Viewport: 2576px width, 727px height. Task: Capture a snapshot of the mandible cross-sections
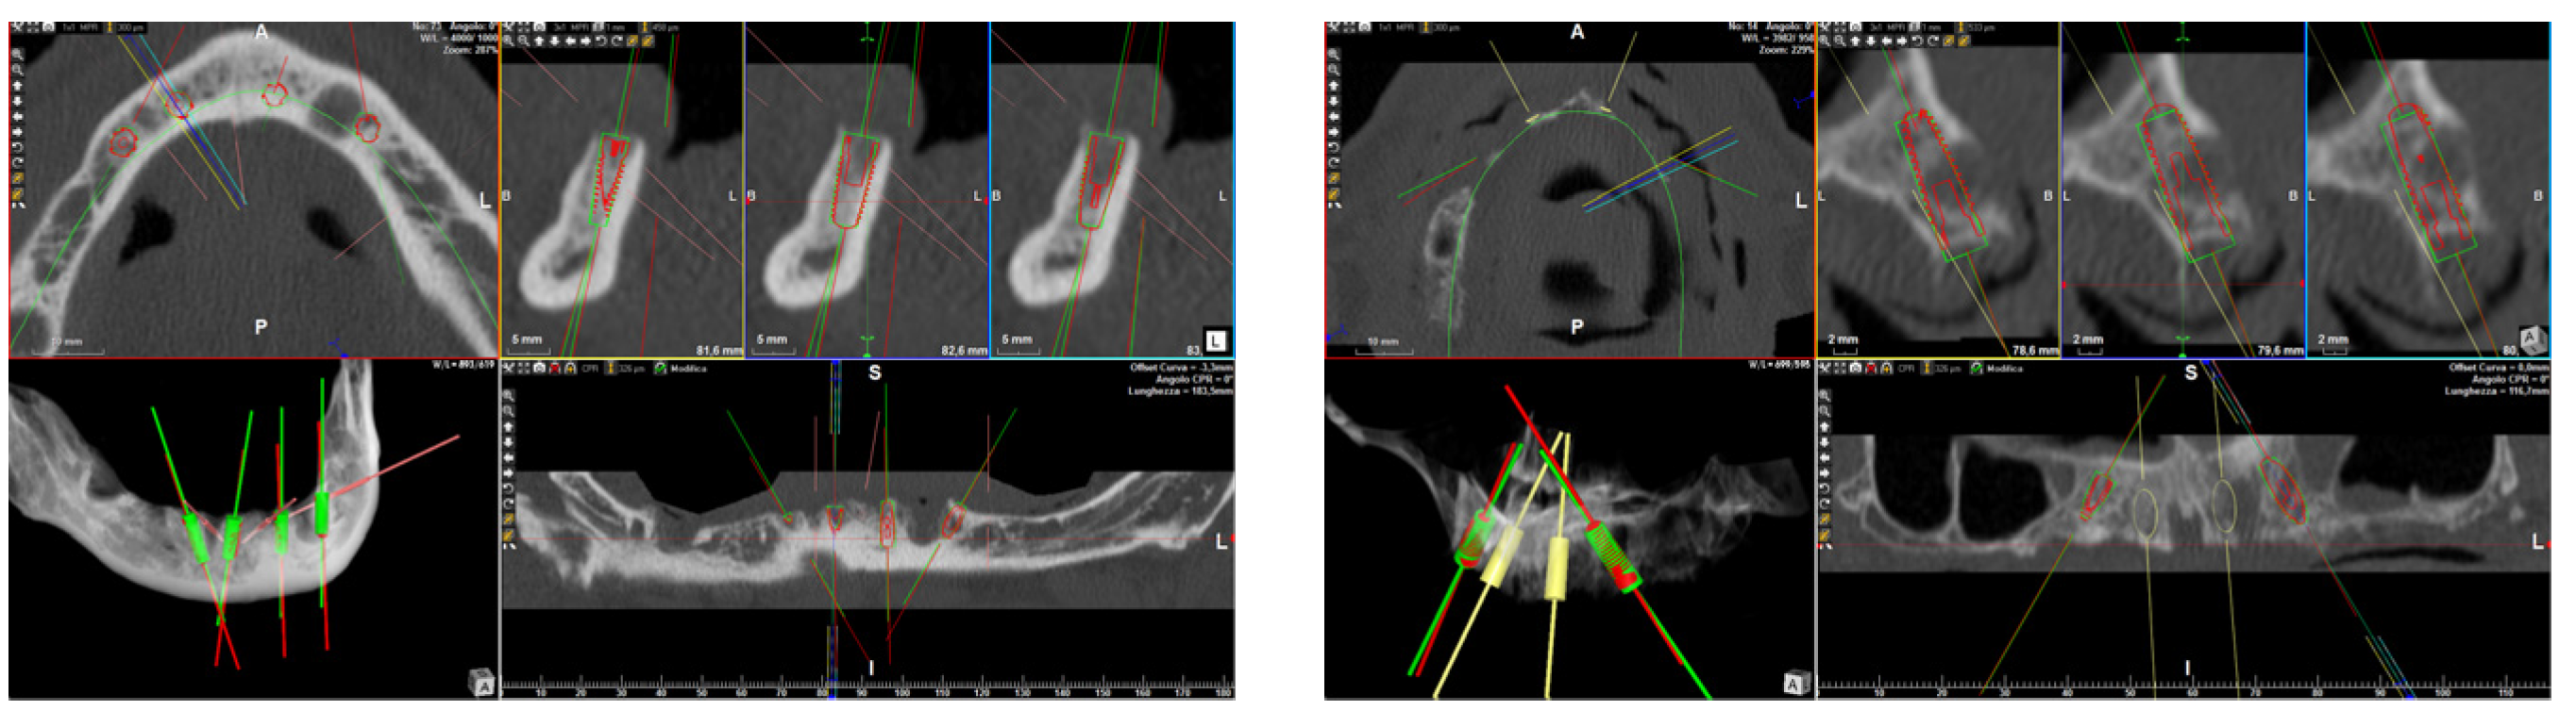pyautogui.click(x=539, y=27)
